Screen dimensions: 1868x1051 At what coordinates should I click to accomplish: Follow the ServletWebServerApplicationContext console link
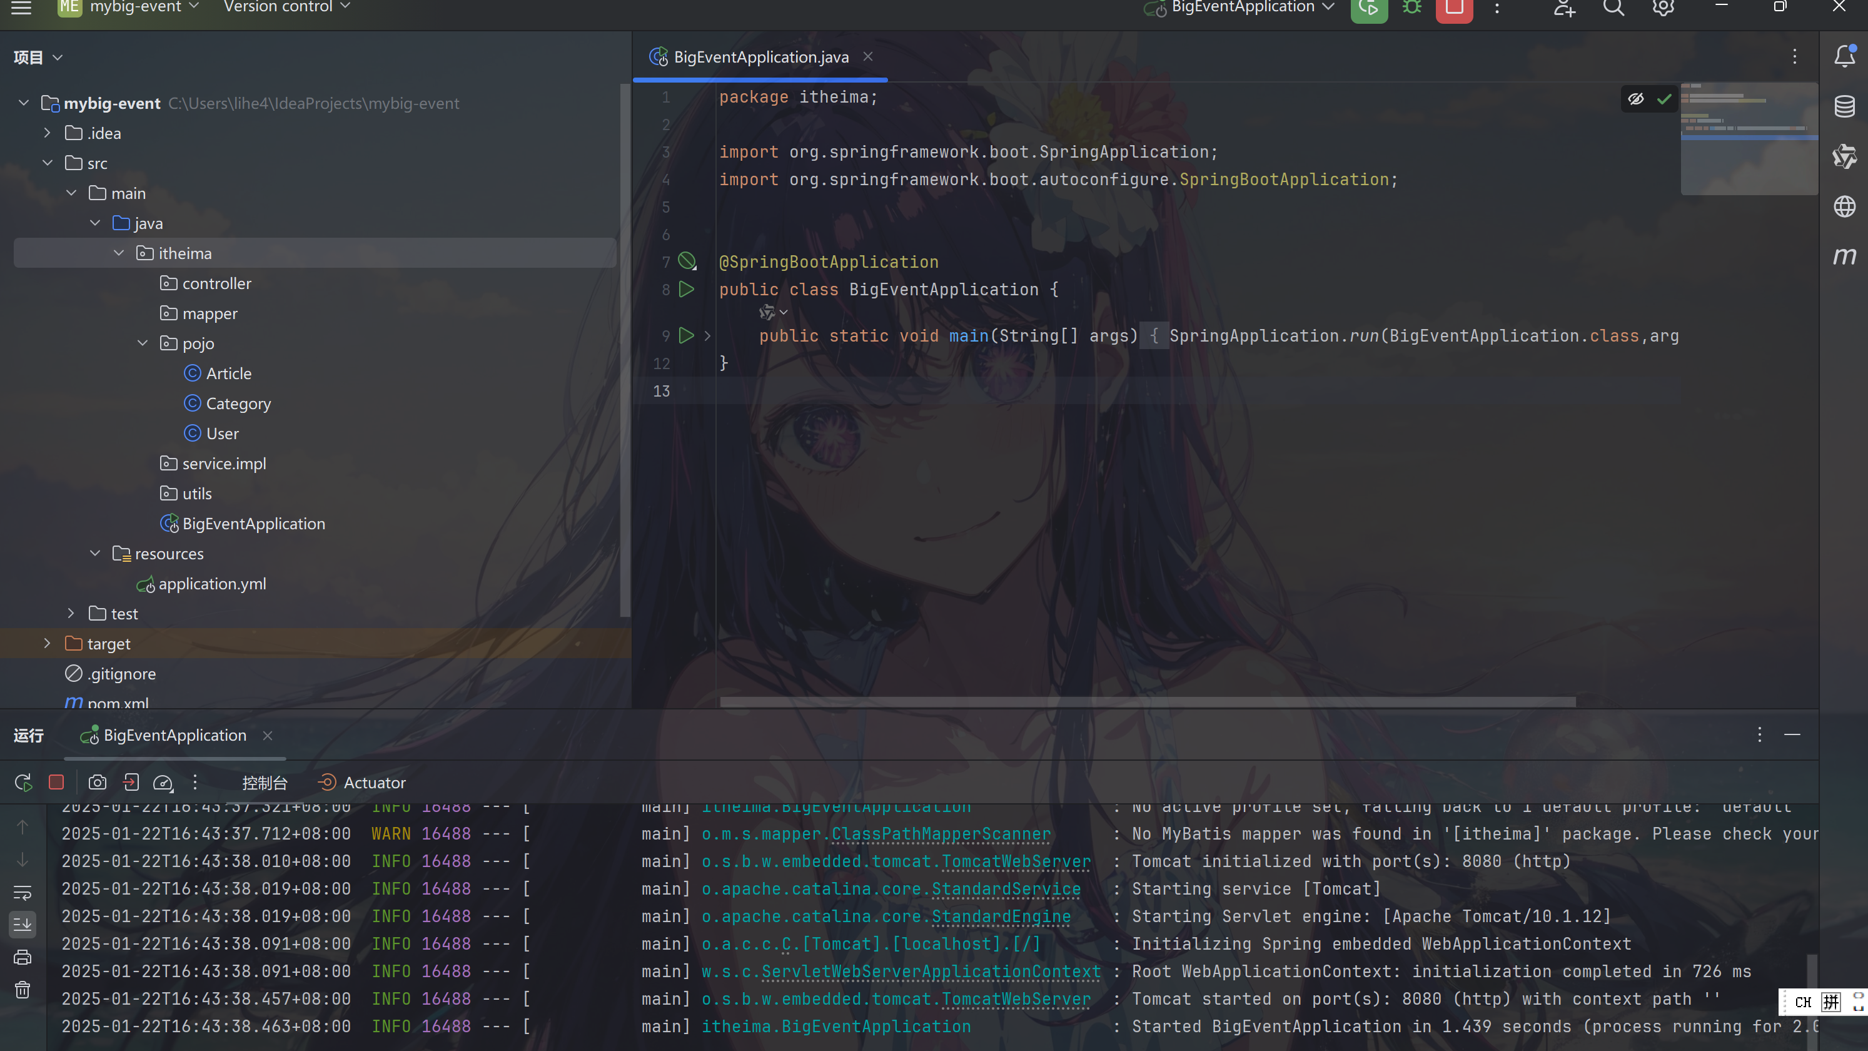pyautogui.click(x=931, y=972)
